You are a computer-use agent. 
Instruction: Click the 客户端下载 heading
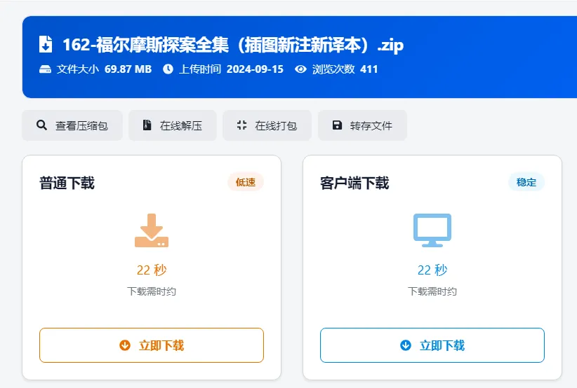pyautogui.click(x=354, y=183)
